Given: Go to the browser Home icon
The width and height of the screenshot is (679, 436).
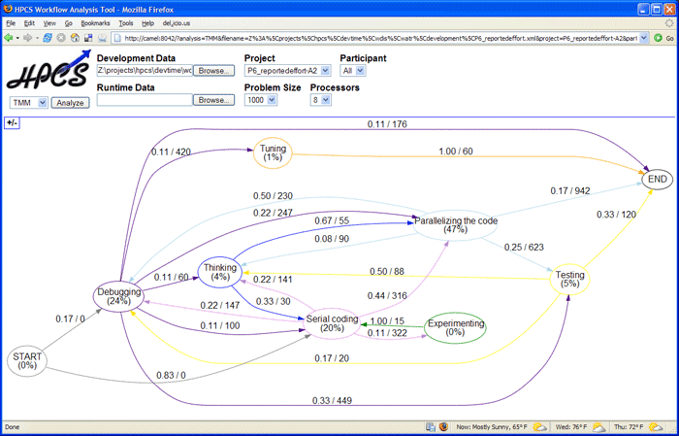Looking at the screenshot, I should tap(75, 38).
